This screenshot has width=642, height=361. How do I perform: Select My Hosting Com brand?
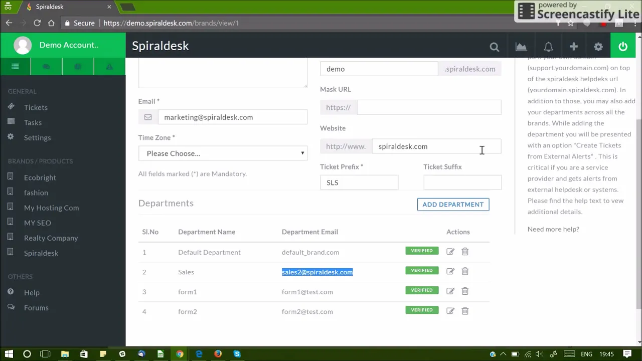(x=51, y=208)
